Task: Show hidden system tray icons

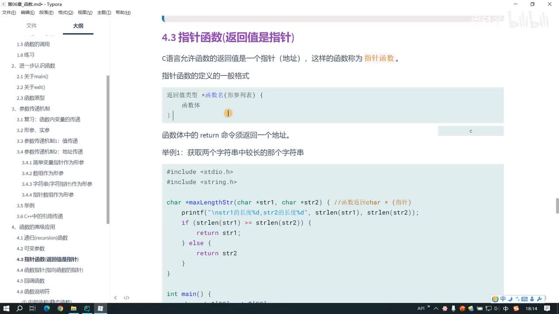Action: 435,308
